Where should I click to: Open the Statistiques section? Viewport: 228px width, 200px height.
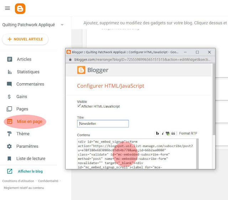tap(28, 72)
